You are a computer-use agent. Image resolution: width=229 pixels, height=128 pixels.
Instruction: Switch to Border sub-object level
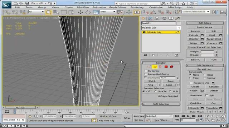tap(160, 67)
